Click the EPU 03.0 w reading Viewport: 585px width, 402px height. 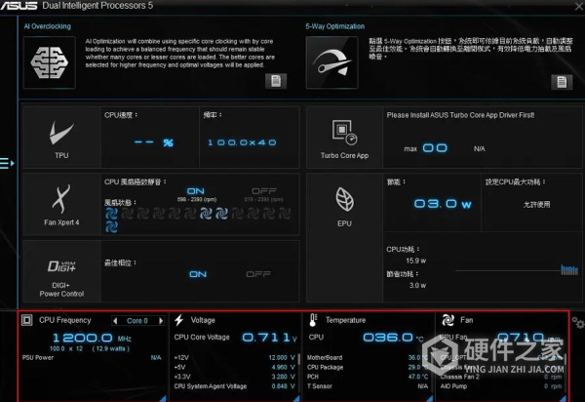443,204
